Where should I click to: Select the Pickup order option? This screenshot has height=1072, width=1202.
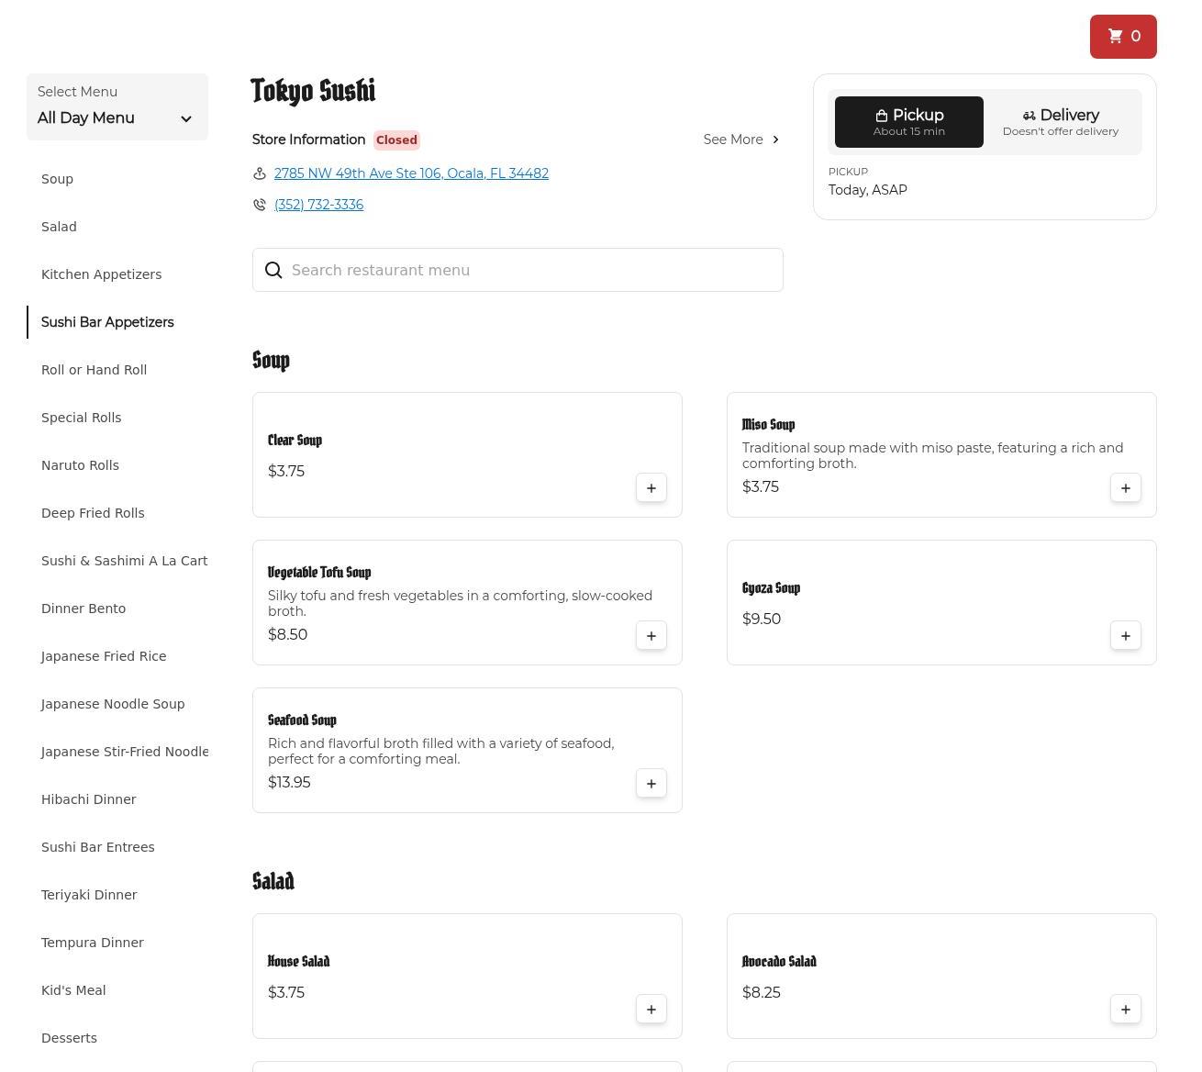(908, 122)
